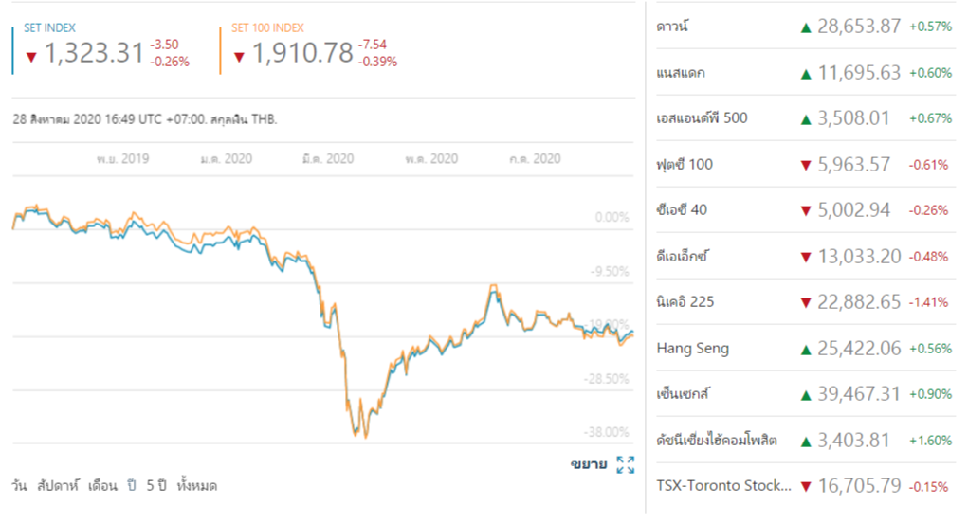Click the green up arrow next to 25,422.06
Image resolution: width=968 pixels, height=523 pixels.
[x=806, y=349]
